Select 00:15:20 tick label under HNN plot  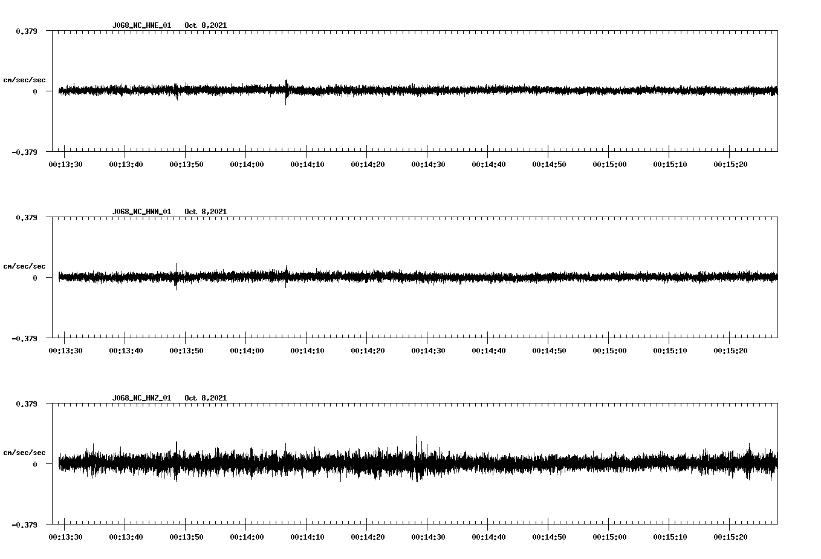[730, 351]
